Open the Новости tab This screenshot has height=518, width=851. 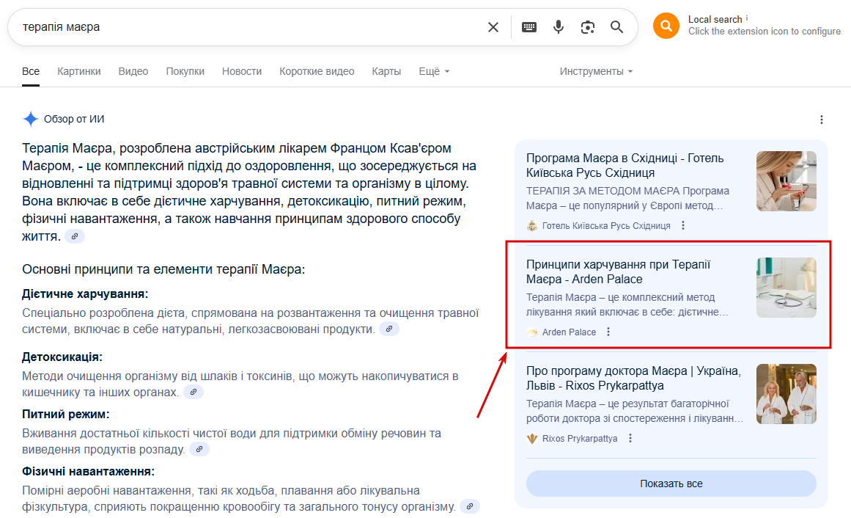(x=241, y=71)
